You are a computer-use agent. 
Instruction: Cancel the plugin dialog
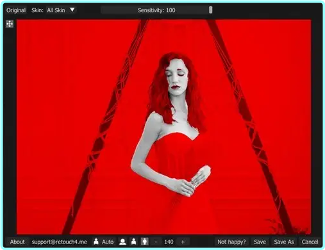(x=310, y=242)
